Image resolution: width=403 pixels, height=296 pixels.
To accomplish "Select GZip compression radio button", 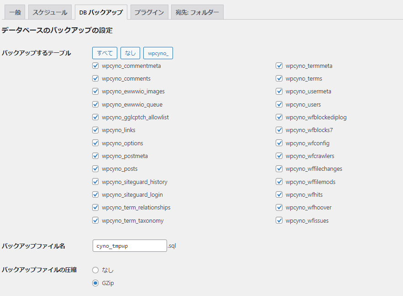I will click(x=95, y=283).
